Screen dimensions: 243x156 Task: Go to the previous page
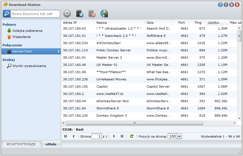(74, 136)
